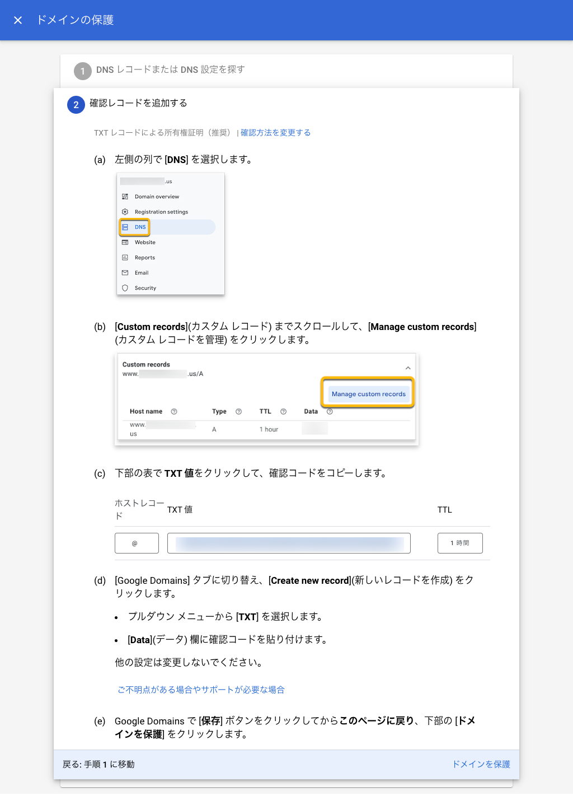Viewport: 573px width, 795px height.
Task: Click the Email envelope icon
Action: 125,273
